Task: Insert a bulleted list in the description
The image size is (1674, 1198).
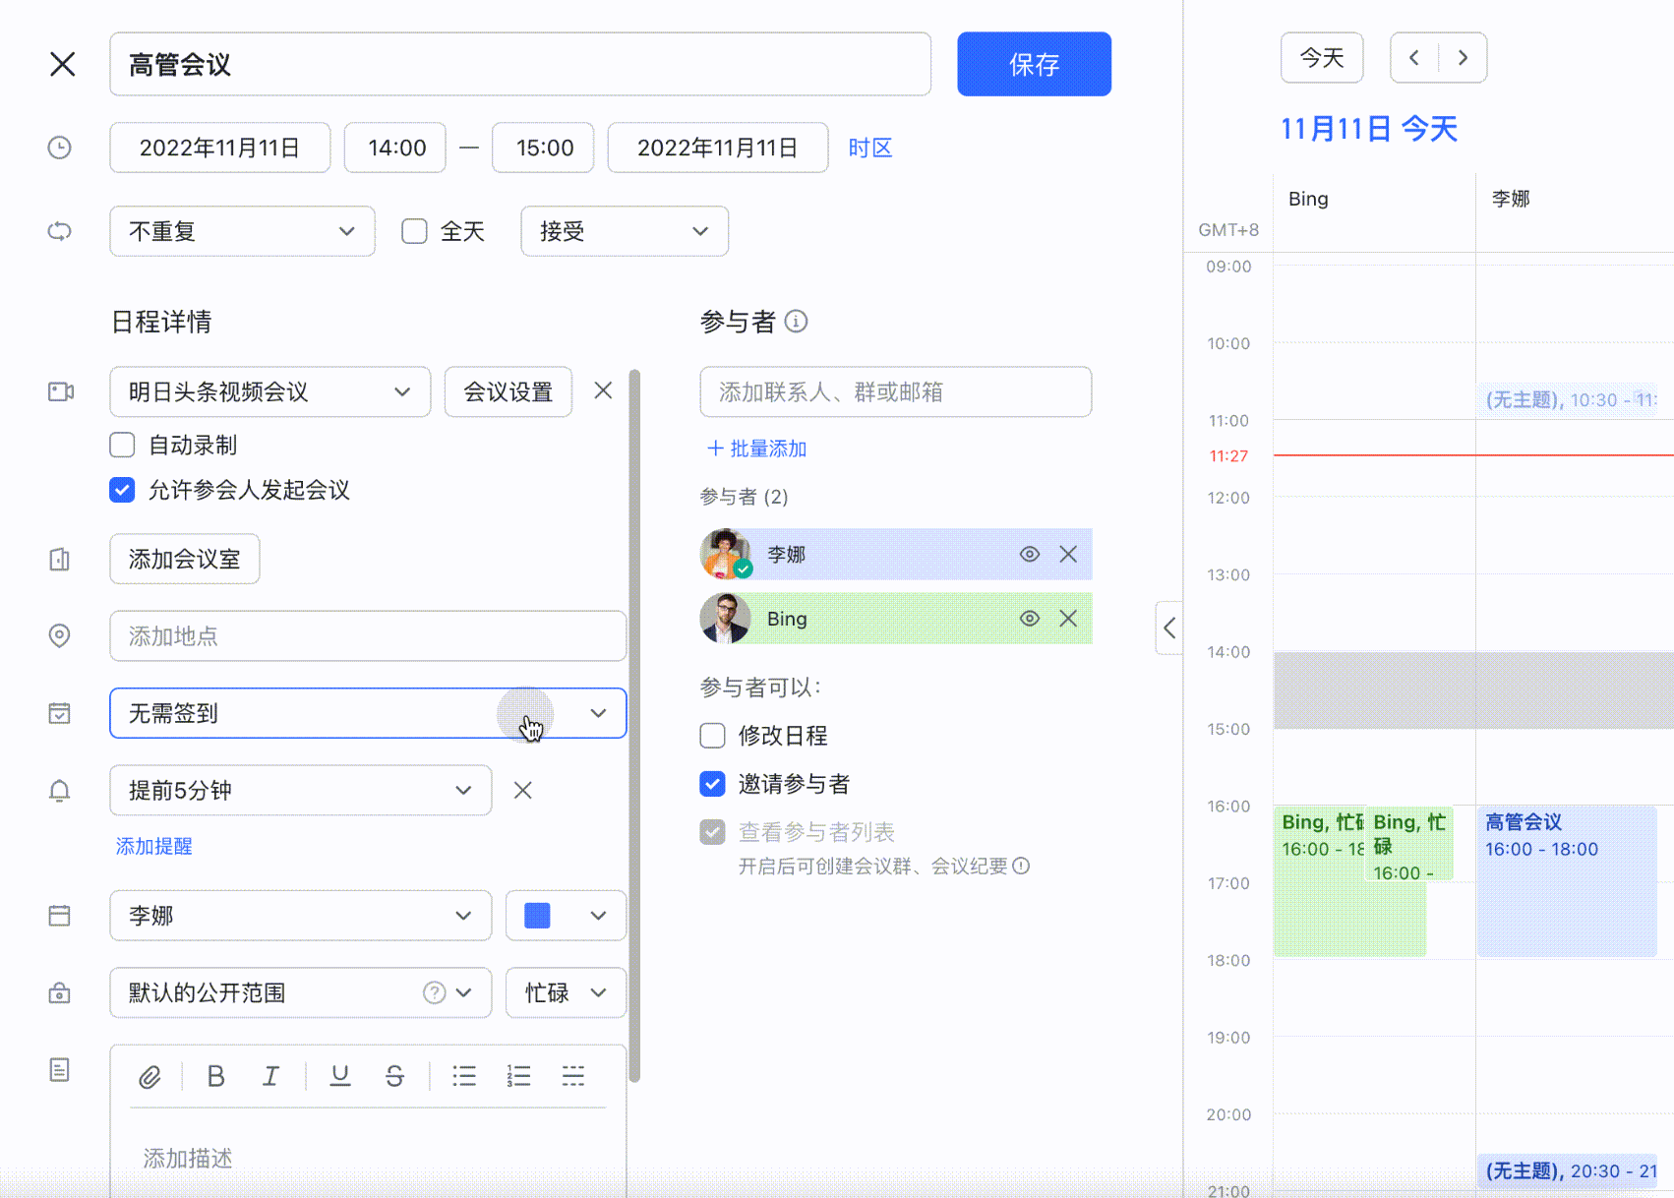Action: 463,1076
